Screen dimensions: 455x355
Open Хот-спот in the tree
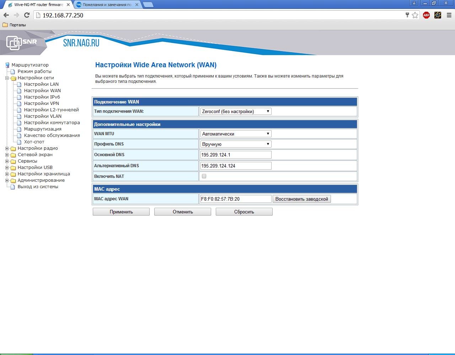coord(34,142)
